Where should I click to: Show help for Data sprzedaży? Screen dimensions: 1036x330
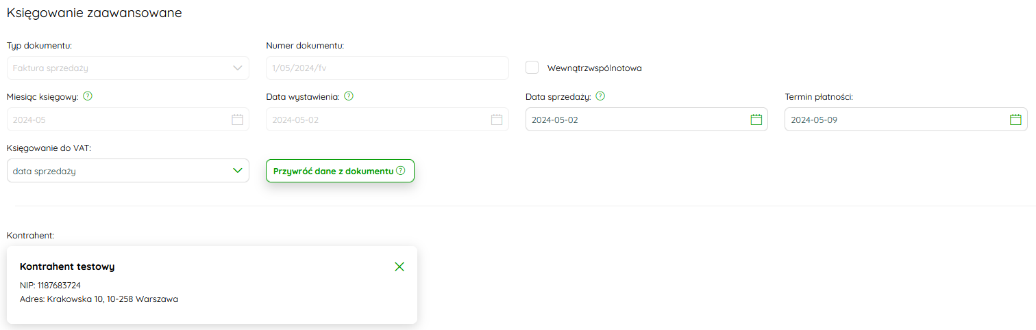pos(600,96)
